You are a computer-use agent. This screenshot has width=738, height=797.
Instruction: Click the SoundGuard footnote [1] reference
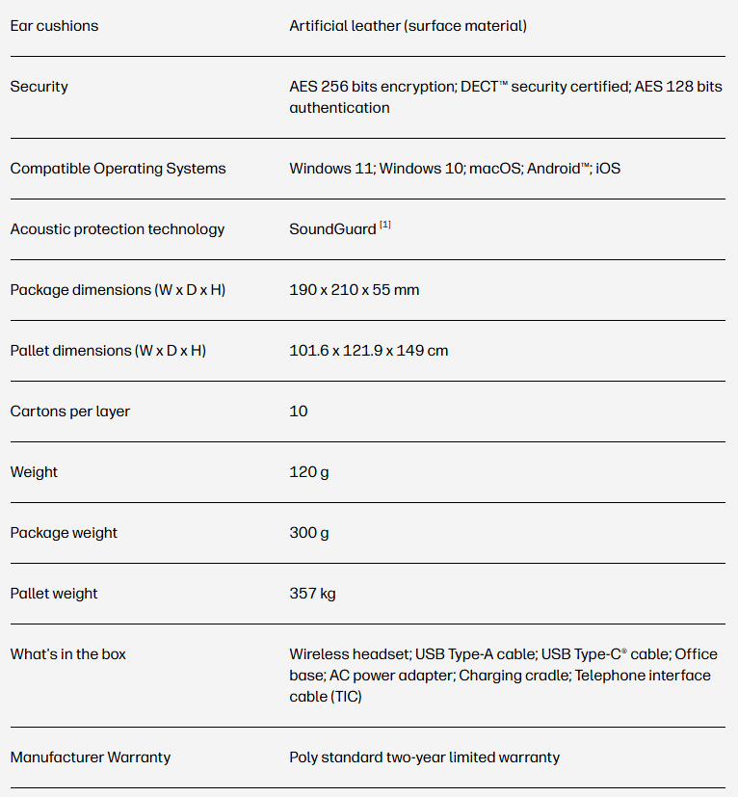[x=384, y=226]
